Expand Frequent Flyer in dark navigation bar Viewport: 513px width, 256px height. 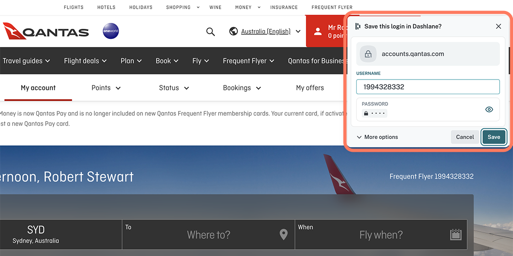point(248,61)
